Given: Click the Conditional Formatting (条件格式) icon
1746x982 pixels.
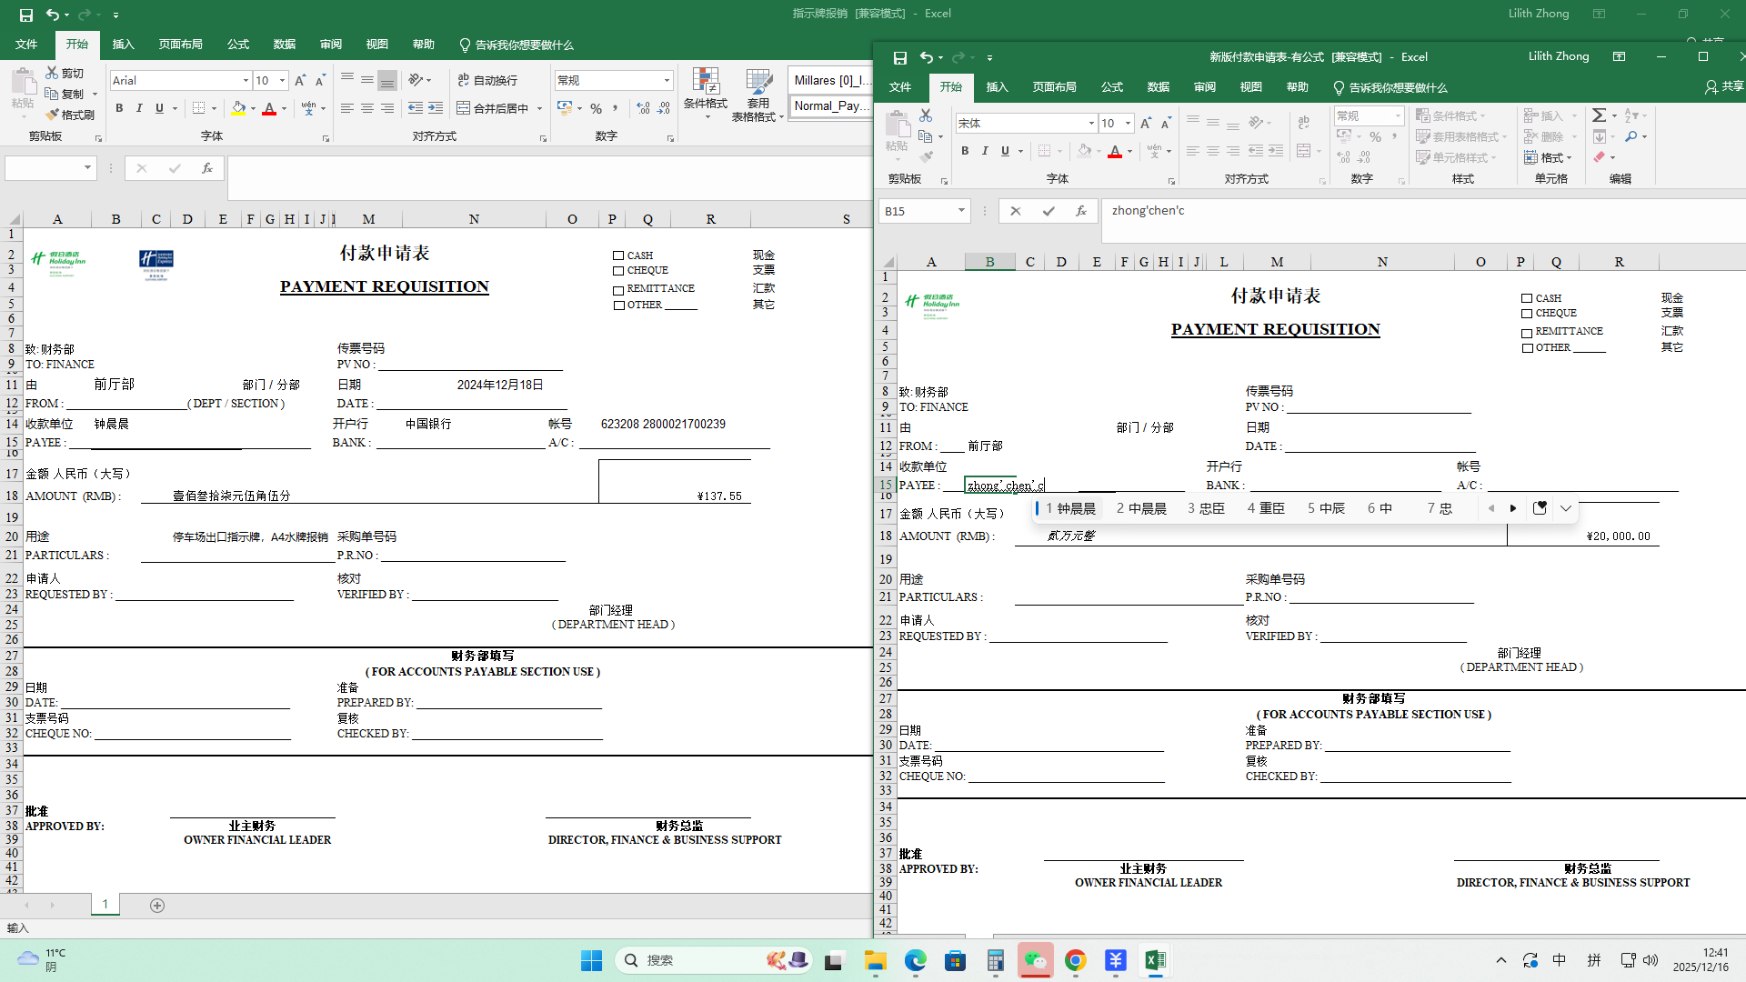Looking at the screenshot, I should [x=705, y=82].
